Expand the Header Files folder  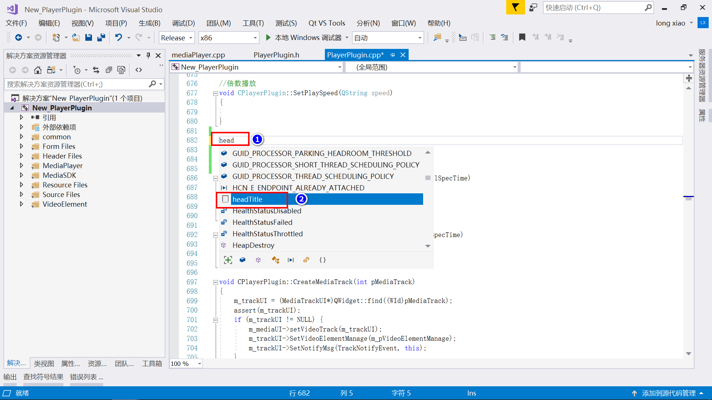pos(22,156)
